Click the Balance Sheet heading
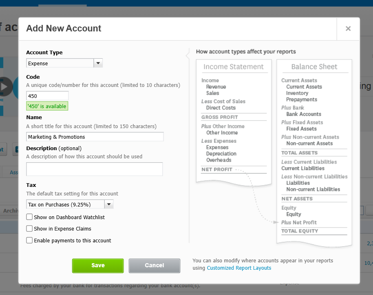Screen dimensions: 373x295 314,67
